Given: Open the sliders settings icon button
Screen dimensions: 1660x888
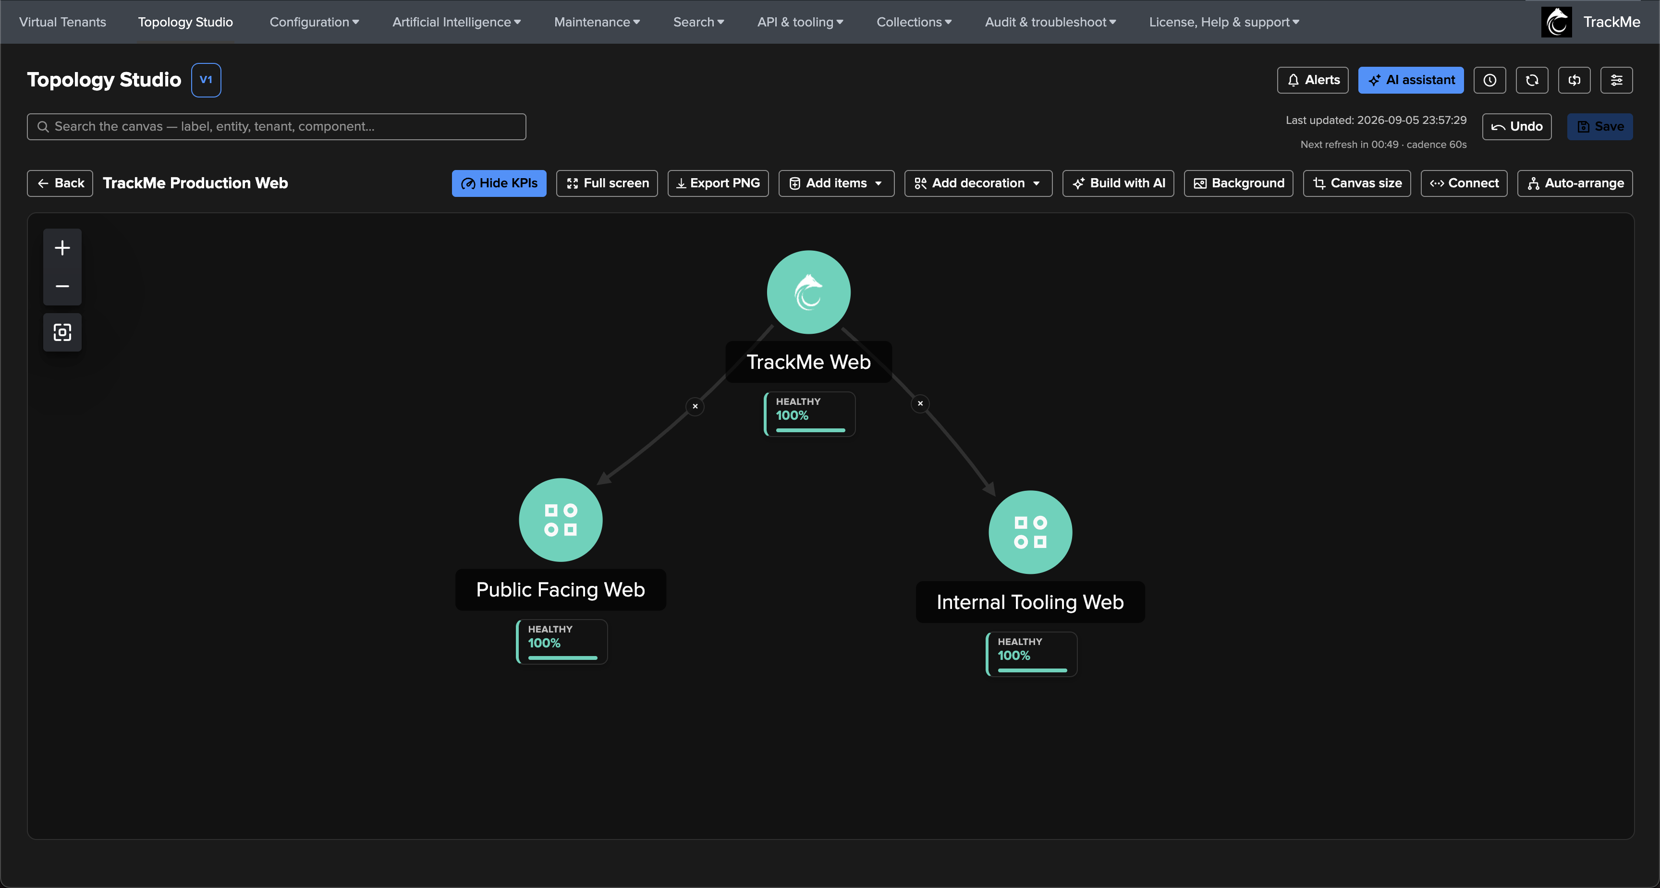Looking at the screenshot, I should click(1616, 80).
